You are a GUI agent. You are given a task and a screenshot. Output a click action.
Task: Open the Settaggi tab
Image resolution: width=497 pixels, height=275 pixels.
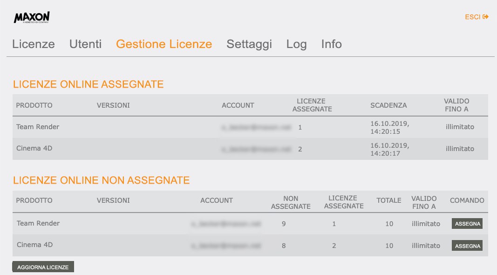click(249, 44)
